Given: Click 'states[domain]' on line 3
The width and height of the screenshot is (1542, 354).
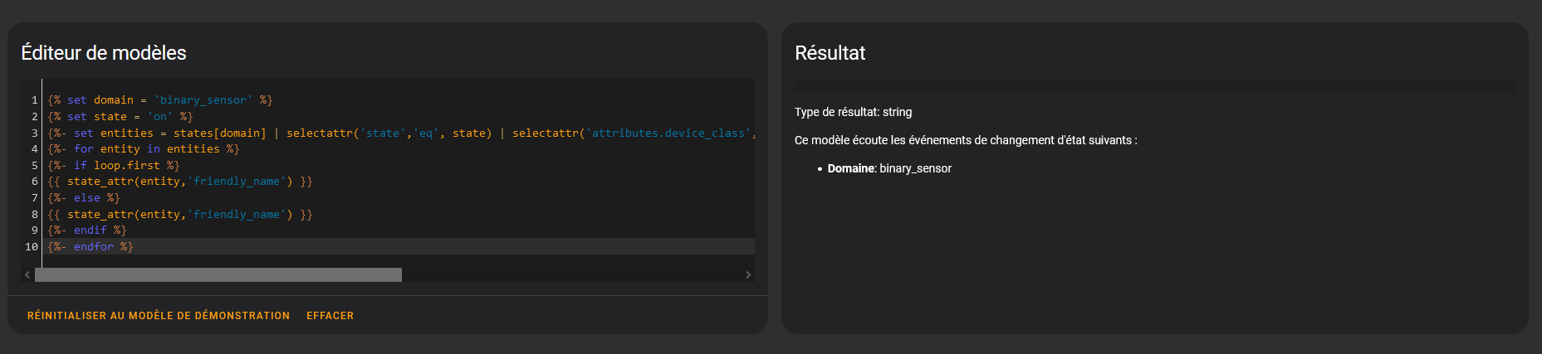Looking at the screenshot, I should coord(219,133).
